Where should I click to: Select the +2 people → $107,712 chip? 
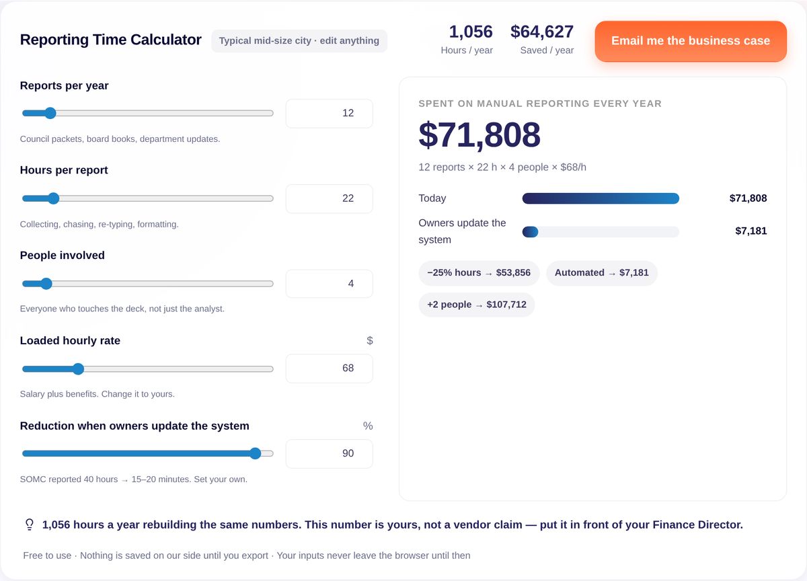pyautogui.click(x=477, y=305)
